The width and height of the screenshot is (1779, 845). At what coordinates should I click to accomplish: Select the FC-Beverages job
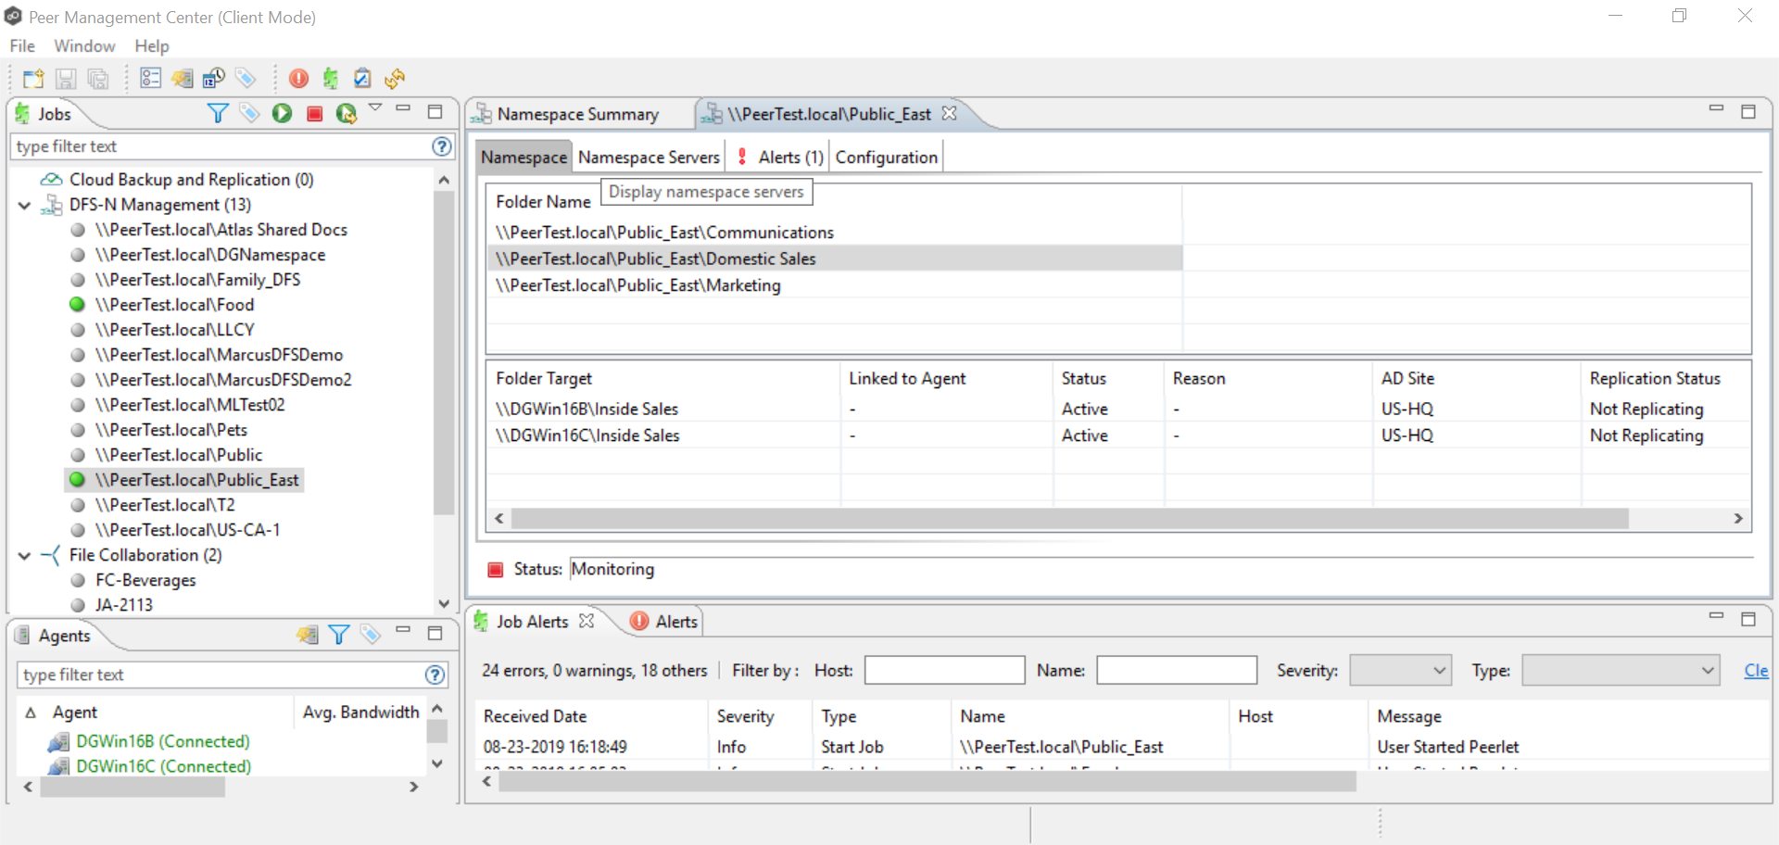(145, 580)
